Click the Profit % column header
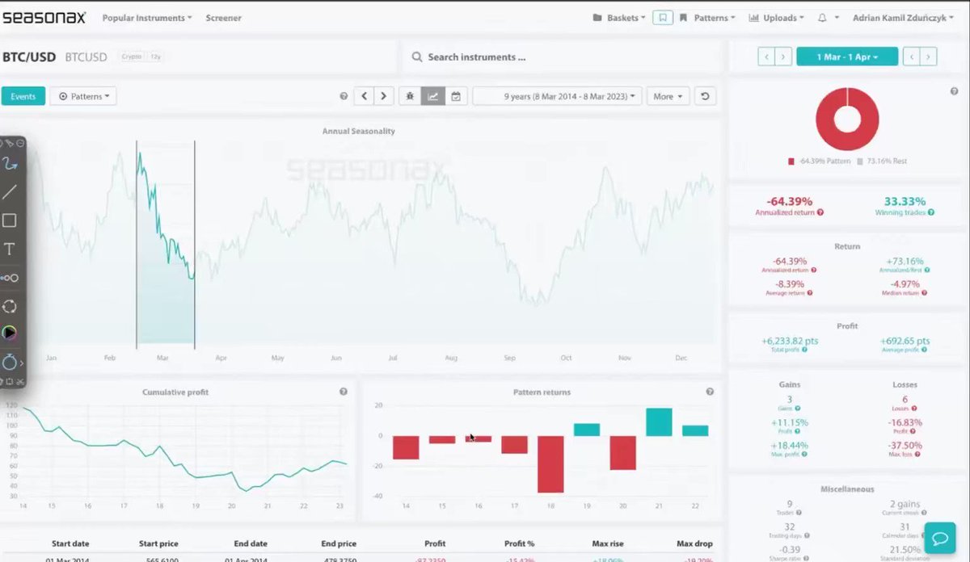 (519, 543)
